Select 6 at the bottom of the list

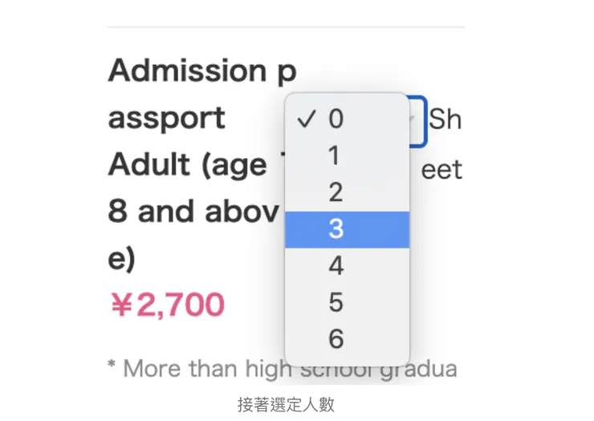pos(336,340)
